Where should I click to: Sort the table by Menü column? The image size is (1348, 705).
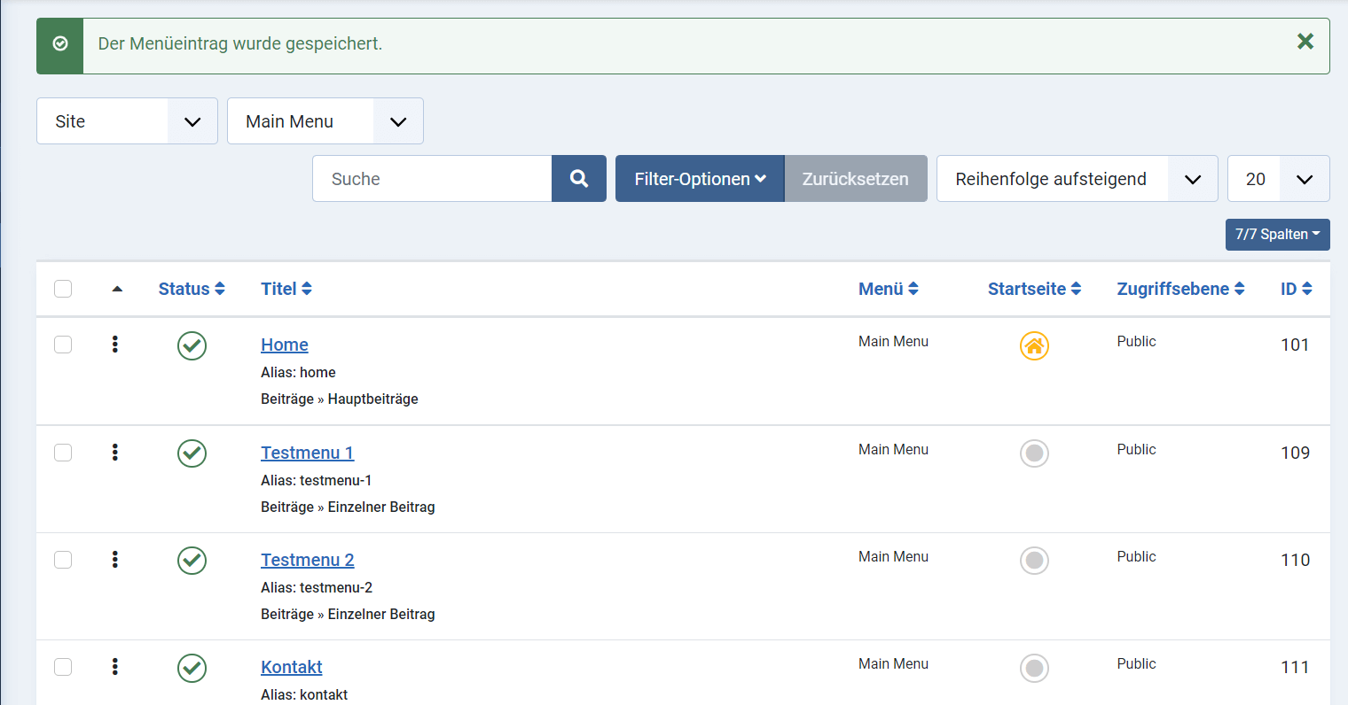[x=889, y=289]
